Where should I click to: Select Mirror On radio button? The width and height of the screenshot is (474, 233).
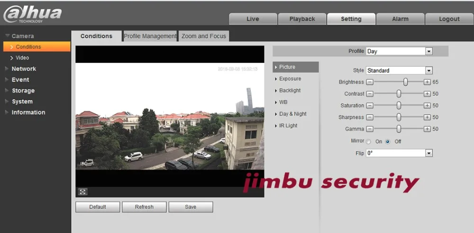[368, 142]
